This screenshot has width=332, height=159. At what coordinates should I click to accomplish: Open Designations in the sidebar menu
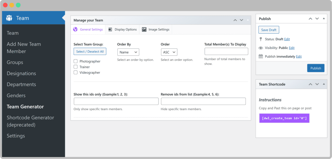[21, 73]
